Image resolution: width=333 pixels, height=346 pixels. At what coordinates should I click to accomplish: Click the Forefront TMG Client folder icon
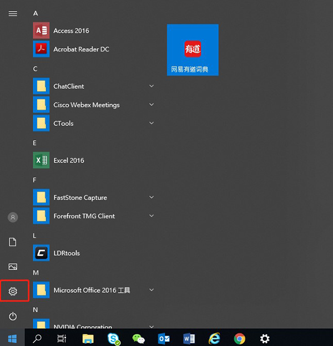[41, 216]
